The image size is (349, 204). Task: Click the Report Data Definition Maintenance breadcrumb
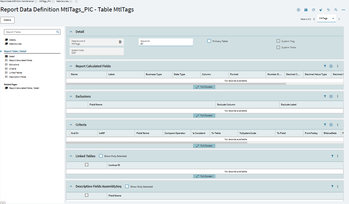17,1
